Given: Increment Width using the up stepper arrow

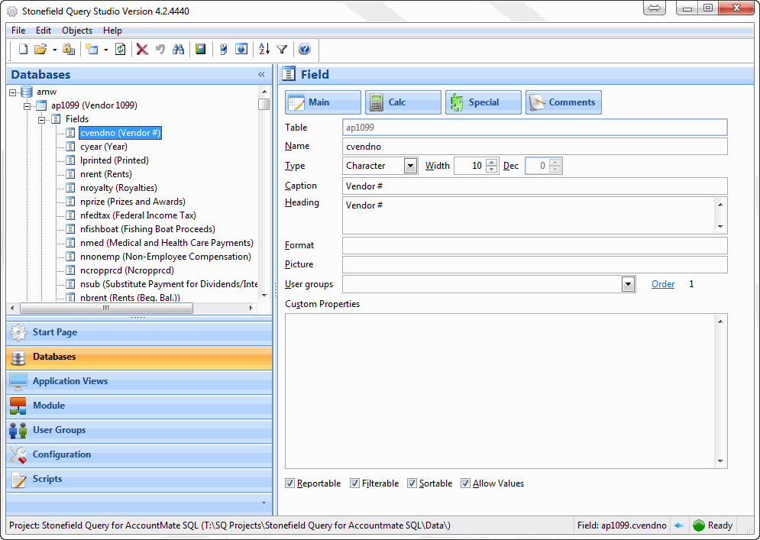Looking at the screenshot, I should (x=491, y=162).
